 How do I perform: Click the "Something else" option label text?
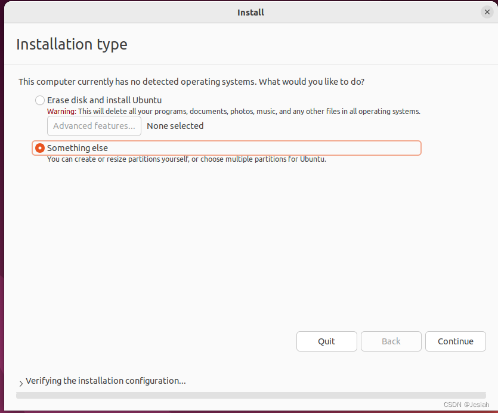(78, 148)
